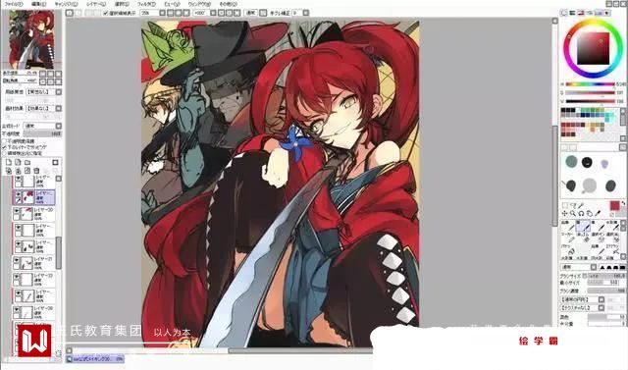This screenshot has height=370, width=628.
Task: Open the レイヤー (Layer) menu
Action: coord(96,4)
